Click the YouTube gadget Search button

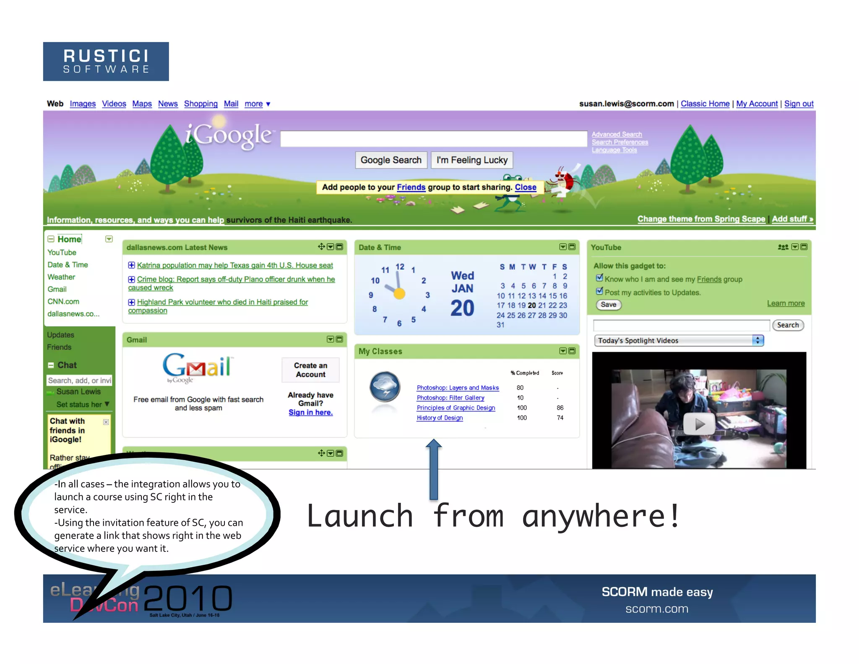click(788, 325)
